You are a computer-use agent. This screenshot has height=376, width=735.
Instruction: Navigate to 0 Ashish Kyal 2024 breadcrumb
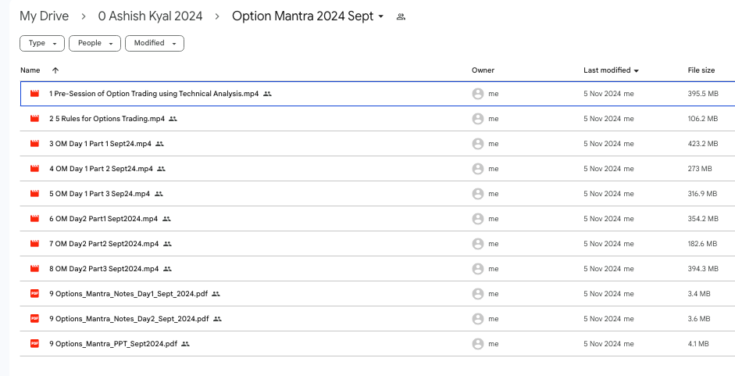[x=150, y=16]
